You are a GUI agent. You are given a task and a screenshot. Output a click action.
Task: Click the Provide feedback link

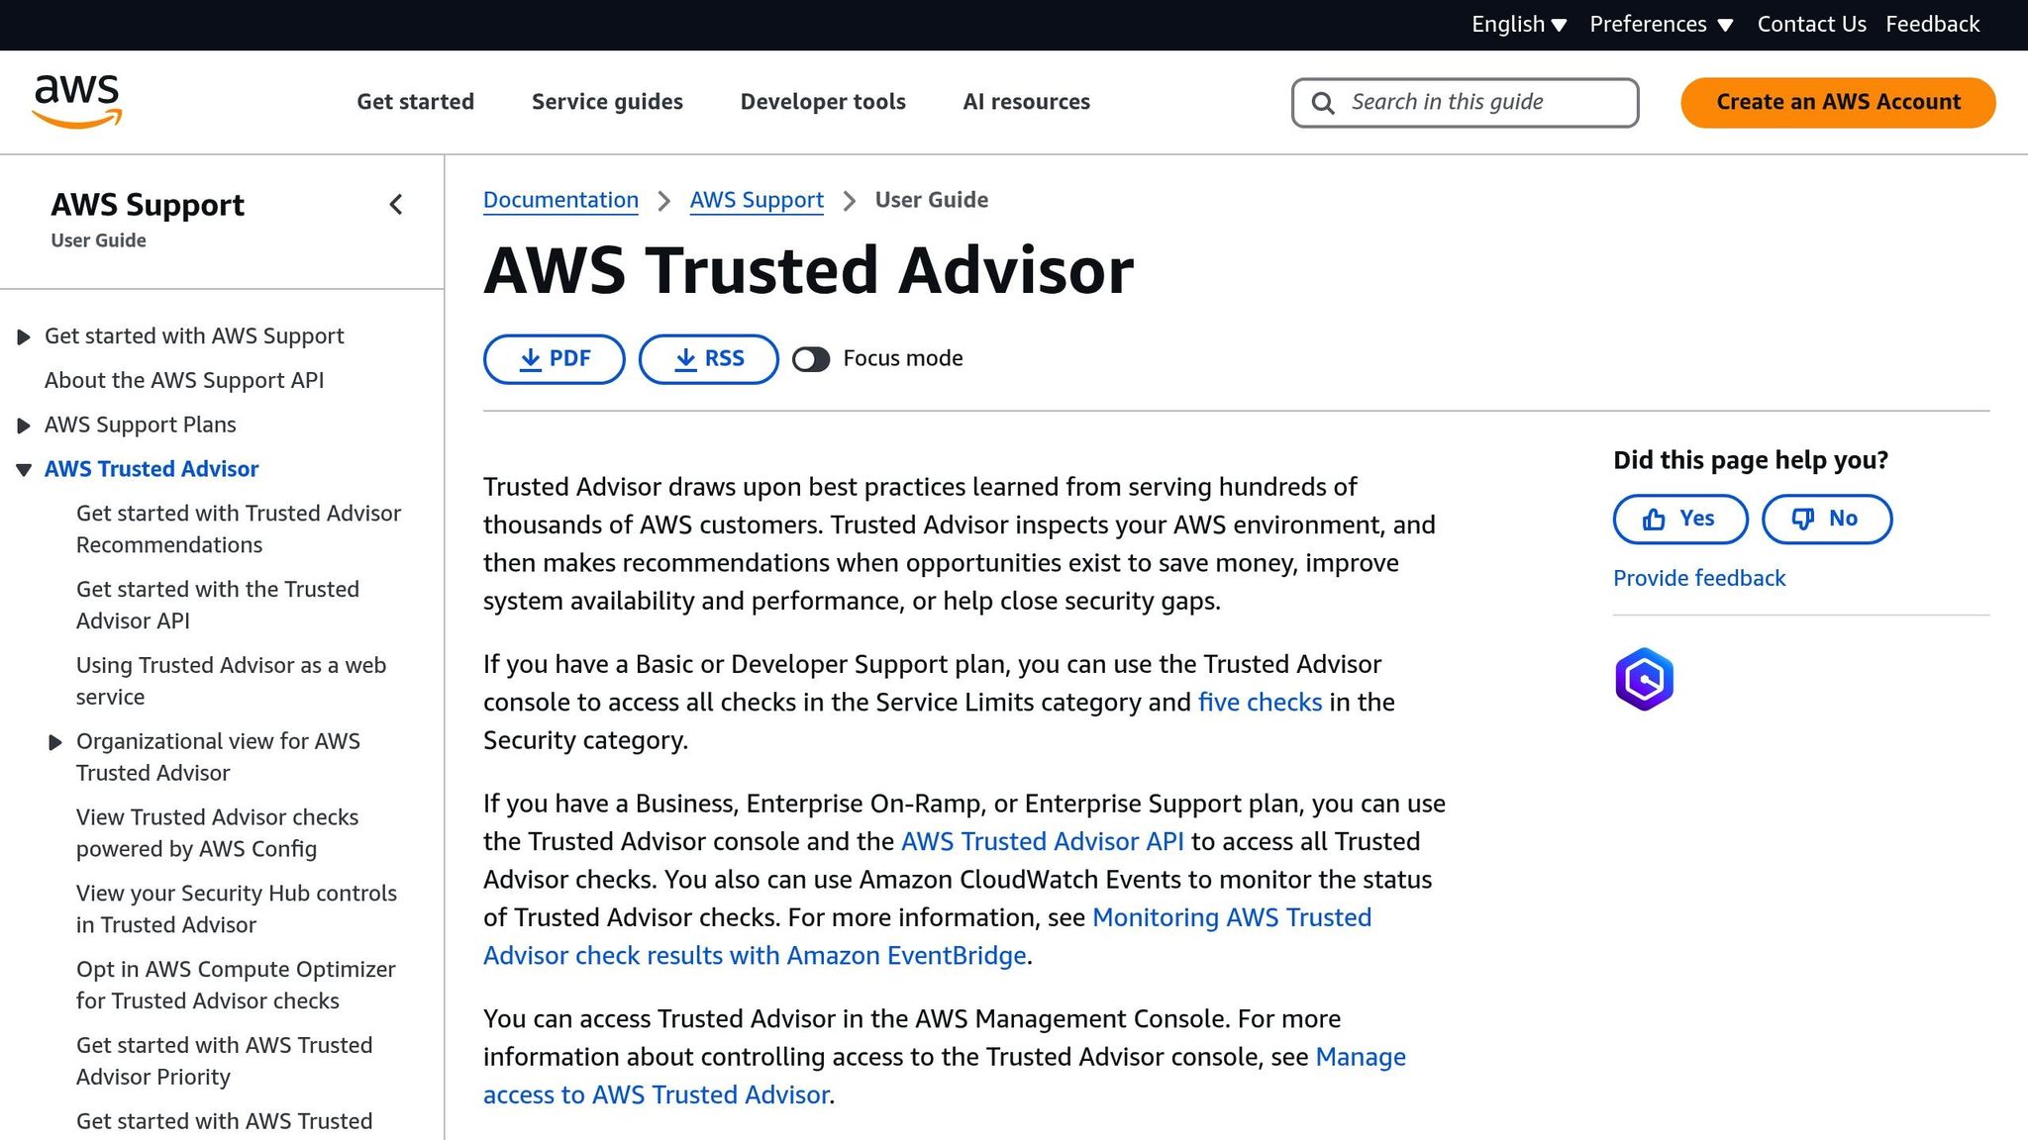(1699, 578)
